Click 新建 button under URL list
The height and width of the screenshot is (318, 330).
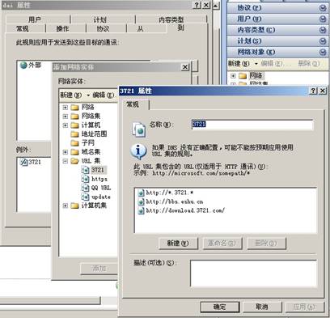pos(178,244)
